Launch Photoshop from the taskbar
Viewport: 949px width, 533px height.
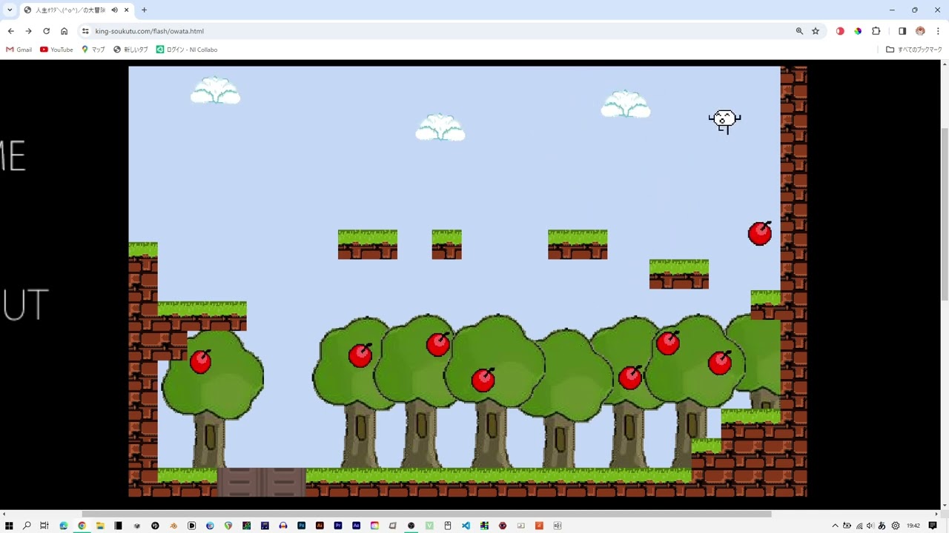pyautogui.click(x=301, y=526)
